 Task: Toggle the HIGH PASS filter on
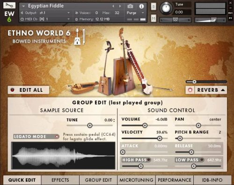point(148,160)
